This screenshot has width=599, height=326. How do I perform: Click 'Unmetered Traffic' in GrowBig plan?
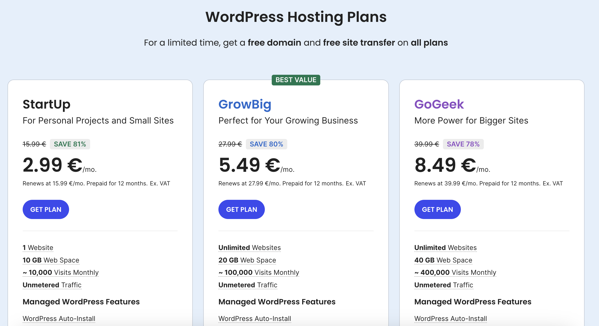pos(248,285)
